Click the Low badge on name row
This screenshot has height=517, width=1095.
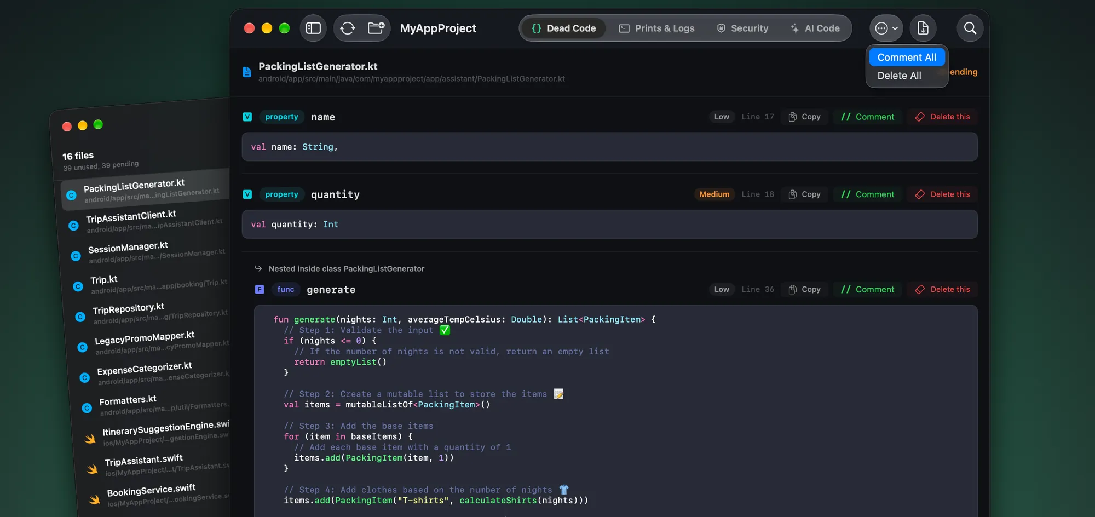722,117
